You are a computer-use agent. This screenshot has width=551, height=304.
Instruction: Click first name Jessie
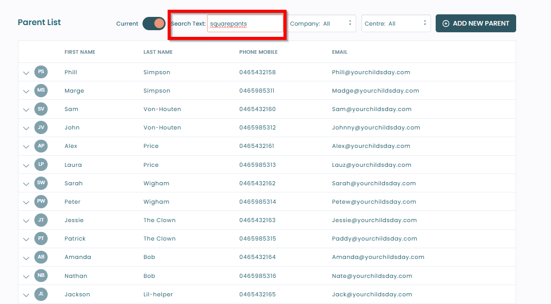point(74,221)
